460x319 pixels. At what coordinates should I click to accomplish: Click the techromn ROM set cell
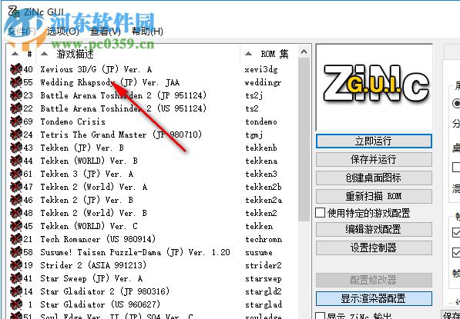(264, 239)
